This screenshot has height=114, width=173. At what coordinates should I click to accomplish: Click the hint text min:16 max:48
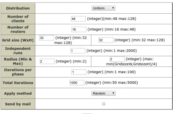120,29
